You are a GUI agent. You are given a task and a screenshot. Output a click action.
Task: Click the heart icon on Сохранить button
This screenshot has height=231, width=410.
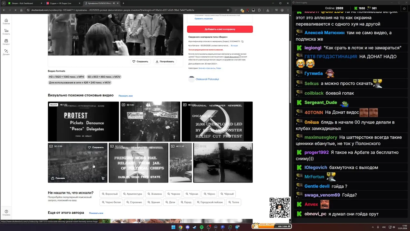[134, 61]
